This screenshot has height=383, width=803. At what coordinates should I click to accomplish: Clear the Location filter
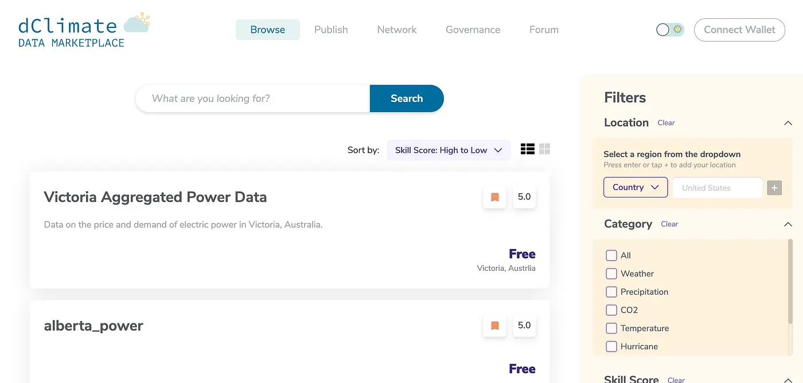tap(666, 123)
